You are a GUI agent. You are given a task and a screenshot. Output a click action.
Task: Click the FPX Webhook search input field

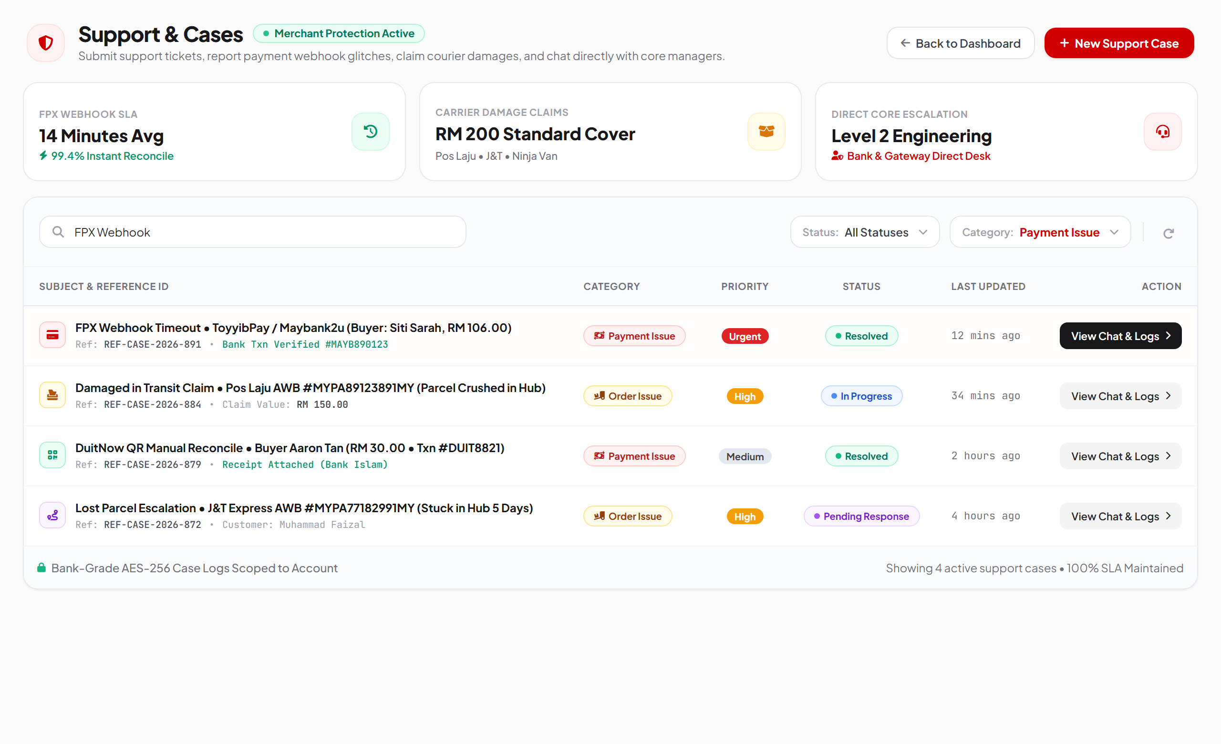pyautogui.click(x=252, y=232)
